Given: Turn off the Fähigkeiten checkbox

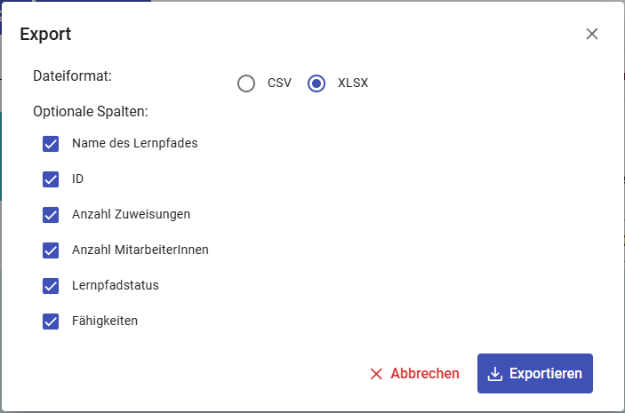Looking at the screenshot, I should [x=51, y=322].
